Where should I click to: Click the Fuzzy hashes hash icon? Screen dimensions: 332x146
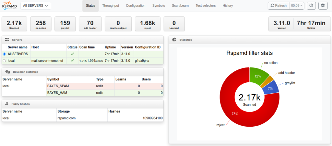pyautogui.click(x=7, y=104)
